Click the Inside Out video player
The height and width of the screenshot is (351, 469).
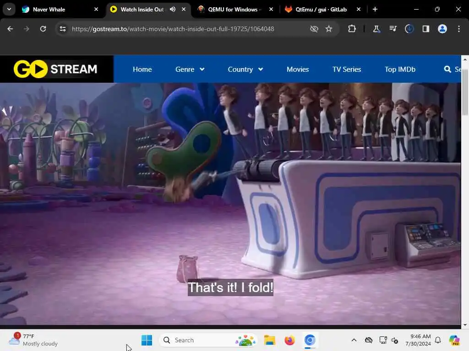(x=230, y=203)
